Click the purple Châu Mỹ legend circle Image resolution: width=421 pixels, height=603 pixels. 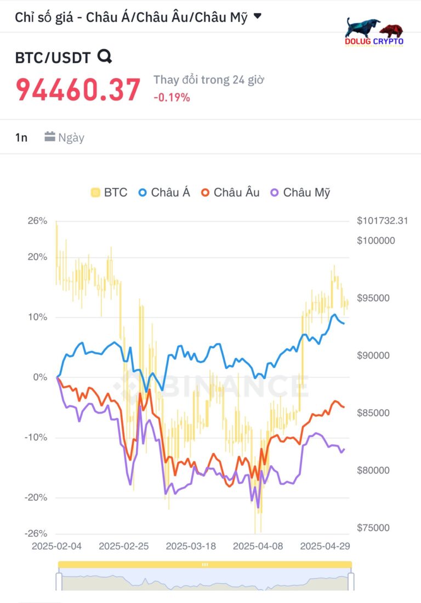(x=275, y=193)
